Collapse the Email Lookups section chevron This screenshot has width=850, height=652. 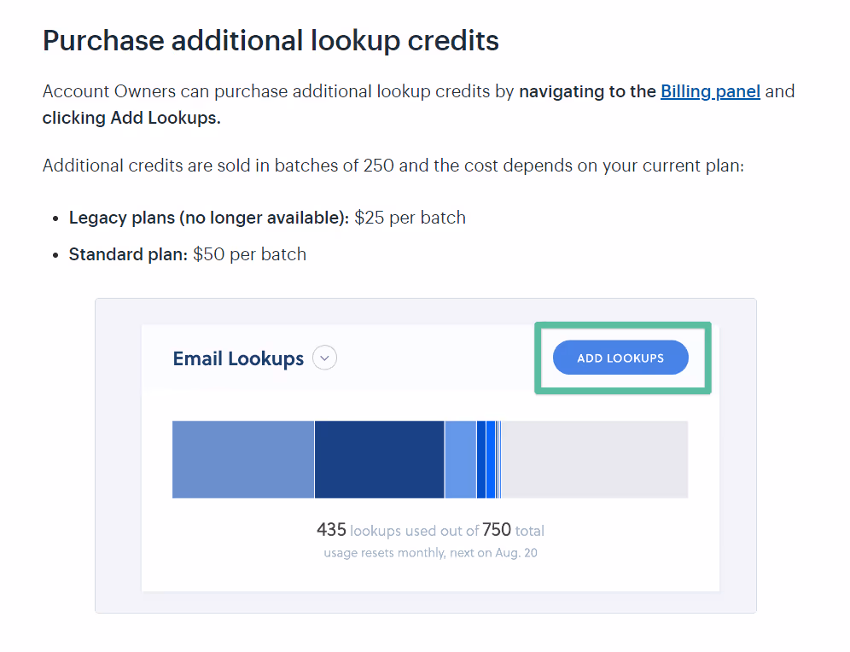tap(324, 358)
